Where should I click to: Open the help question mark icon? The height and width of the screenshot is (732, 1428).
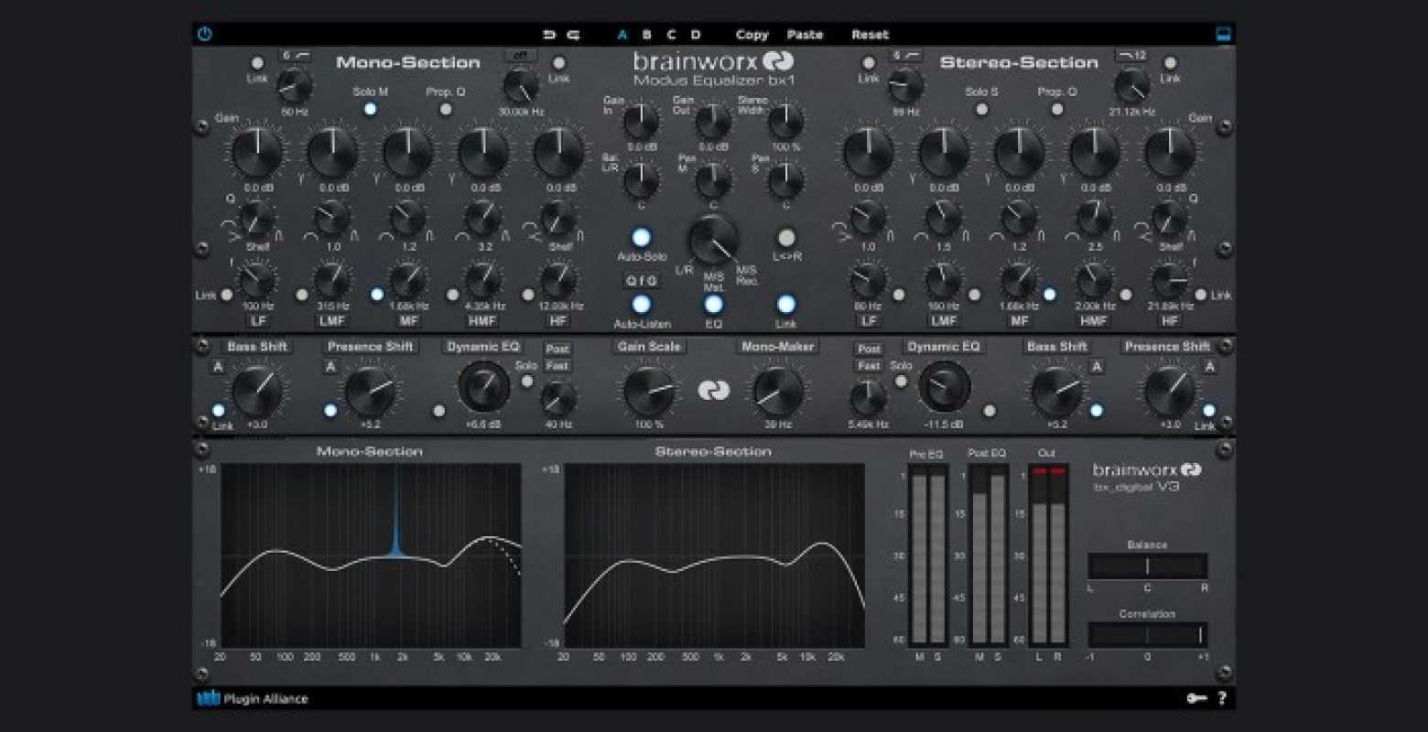point(1224,698)
